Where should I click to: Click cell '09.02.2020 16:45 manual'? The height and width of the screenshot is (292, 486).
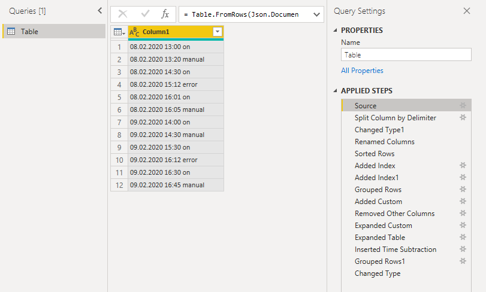click(x=176, y=185)
